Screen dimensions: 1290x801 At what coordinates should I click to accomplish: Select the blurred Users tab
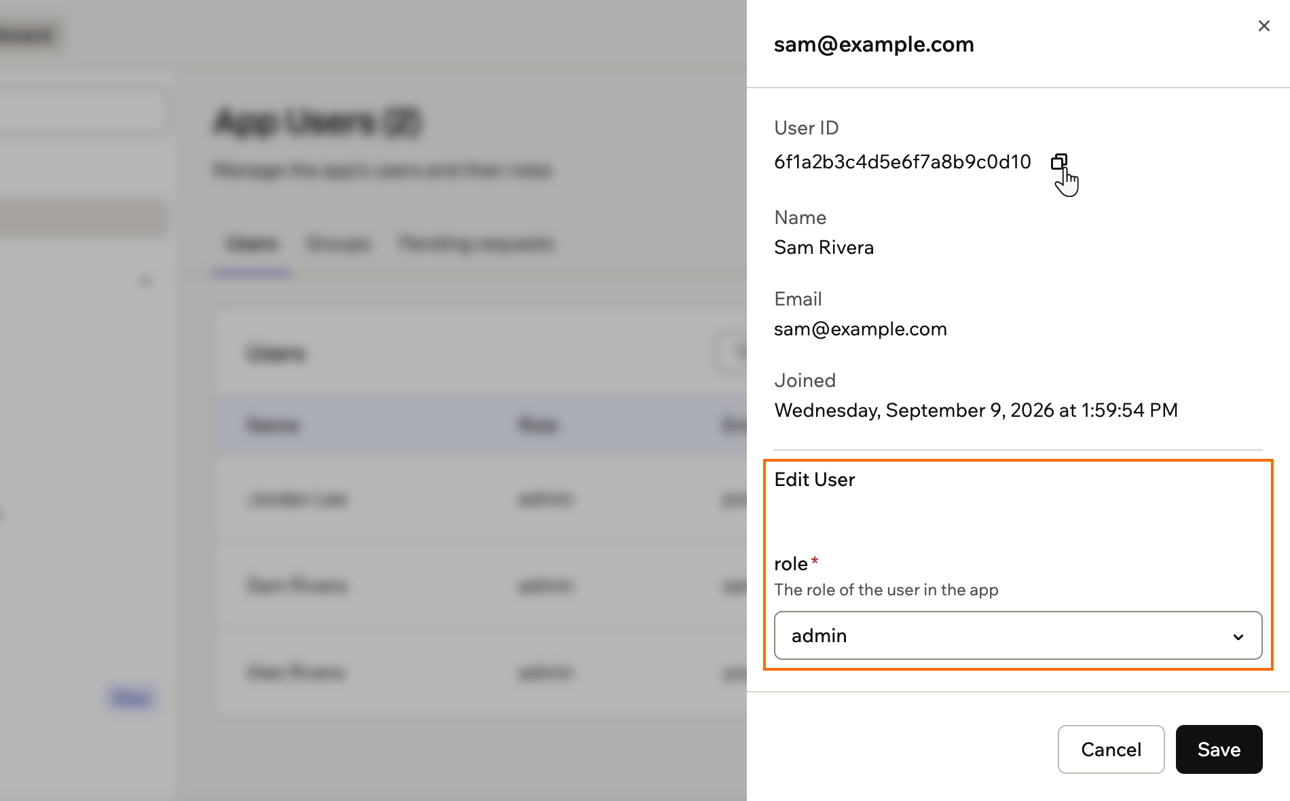coord(251,244)
